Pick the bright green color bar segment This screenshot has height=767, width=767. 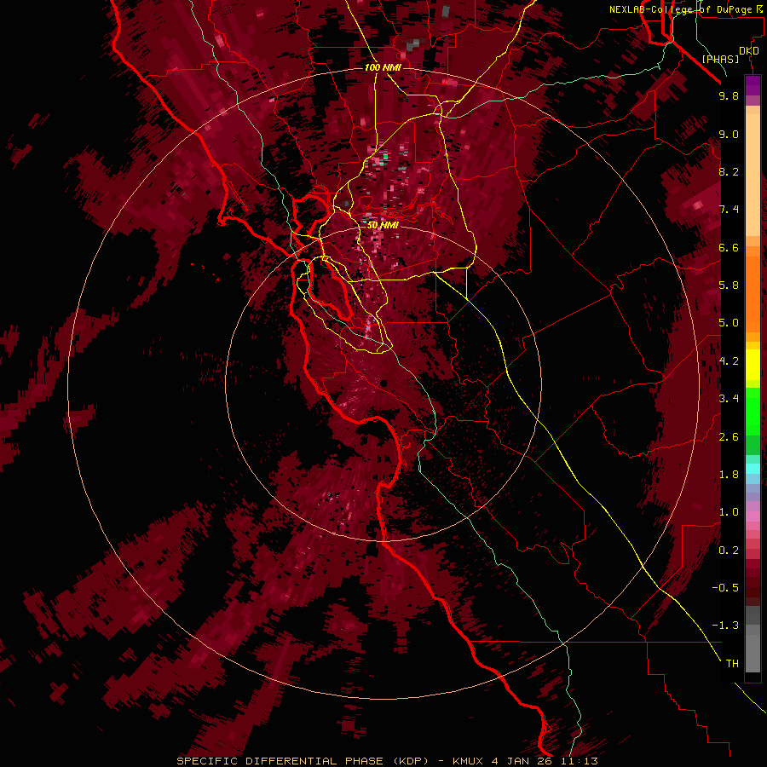753,411
